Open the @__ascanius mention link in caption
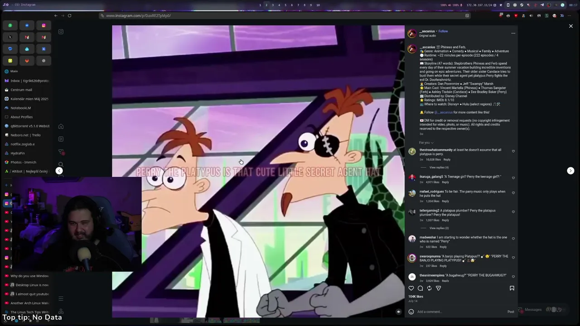 coord(444,112)
